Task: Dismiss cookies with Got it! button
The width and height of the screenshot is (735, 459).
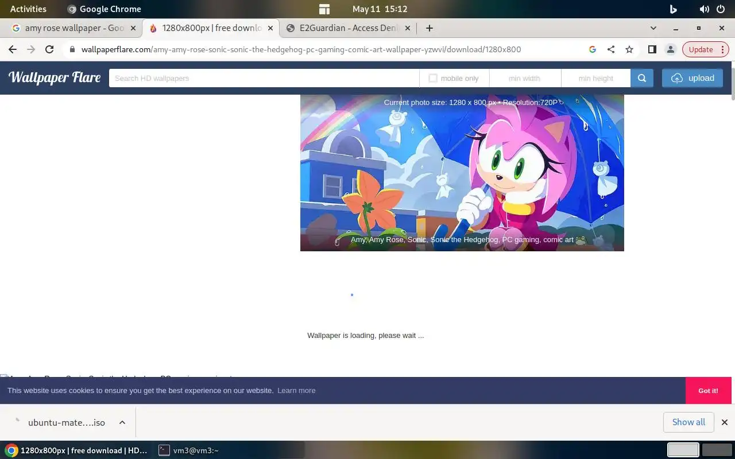Action: (708, 390)
